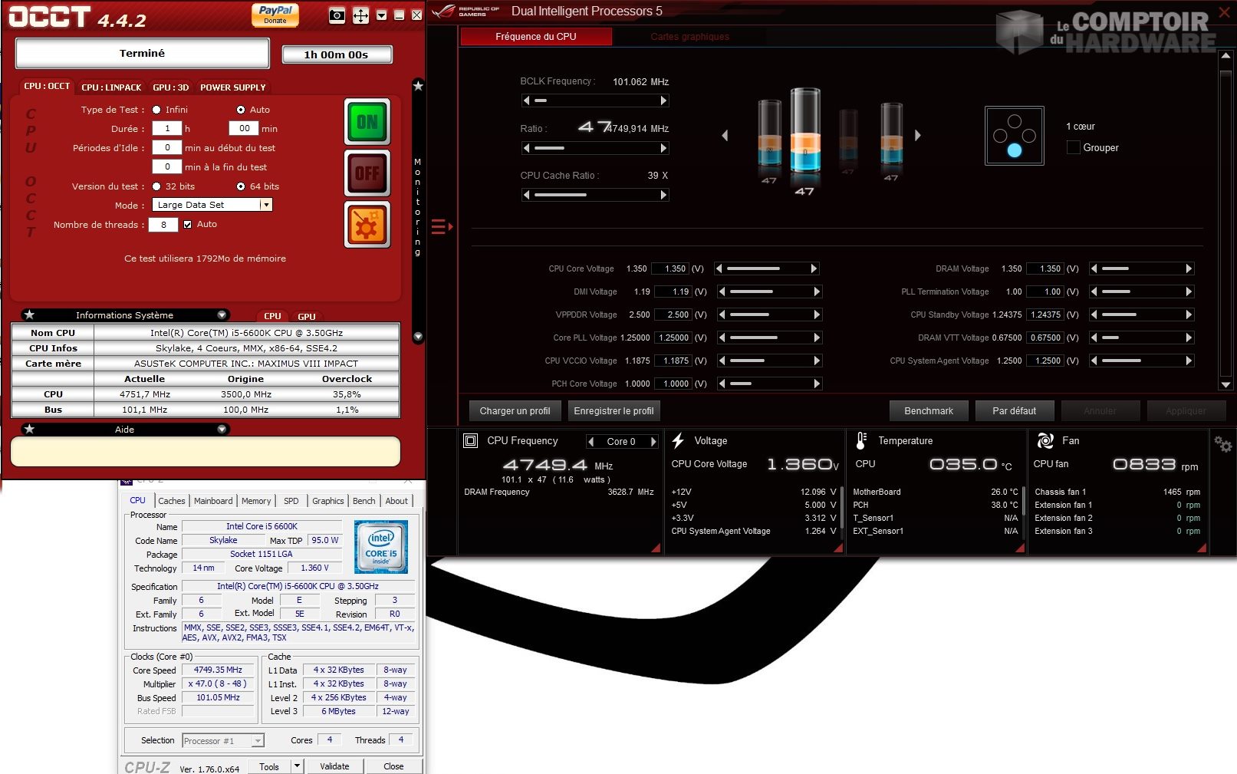This screenshot has height=774, width=1237.
Task: Open OCCT settings gear icon
Action: pos(367,226)
